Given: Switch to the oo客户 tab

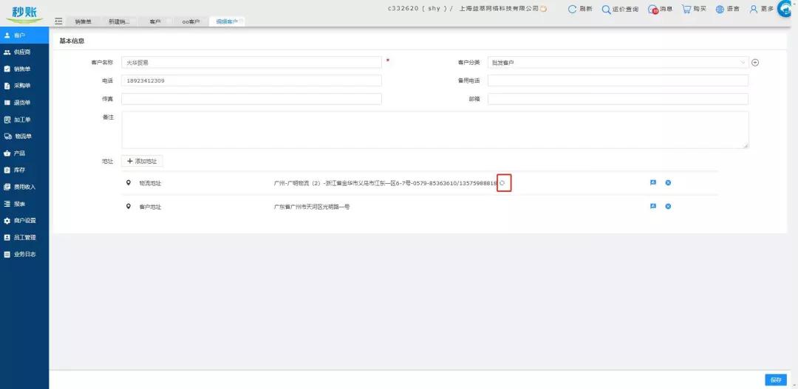Looking at the screenshot, I should pos(191,22).
